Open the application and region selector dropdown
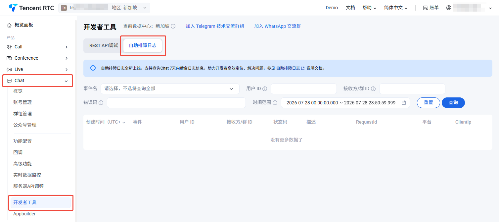The image size is (499, 222). [x=104, y=8]
